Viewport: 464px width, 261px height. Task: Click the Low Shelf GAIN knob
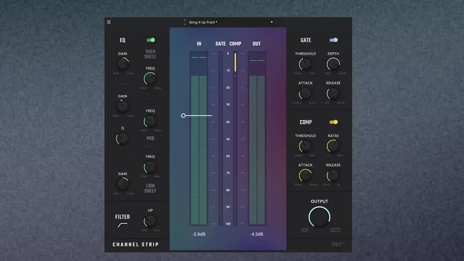[x=122, y=184]
